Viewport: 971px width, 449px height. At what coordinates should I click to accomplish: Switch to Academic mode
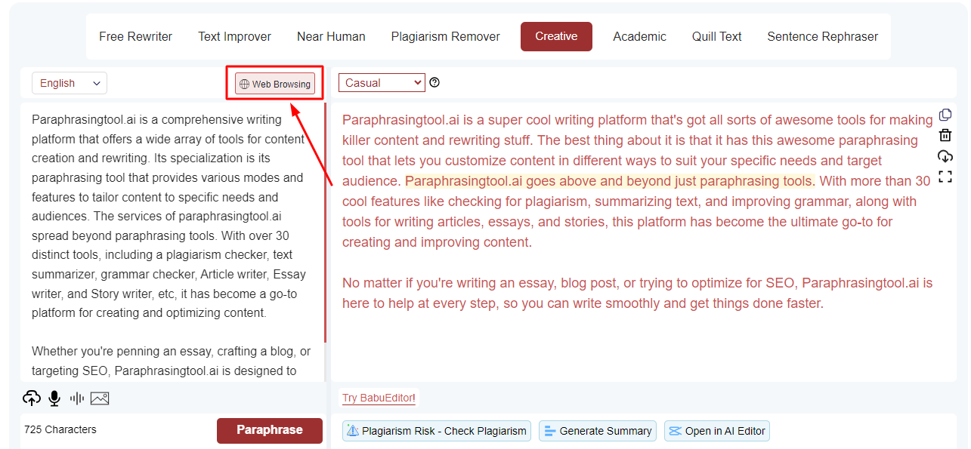(x=639, y=36)
